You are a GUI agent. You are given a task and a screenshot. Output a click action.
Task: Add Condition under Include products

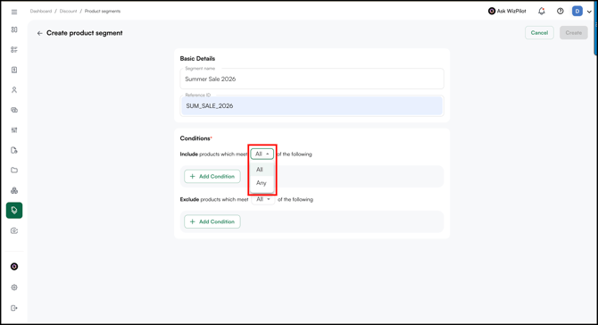(212, 176)
